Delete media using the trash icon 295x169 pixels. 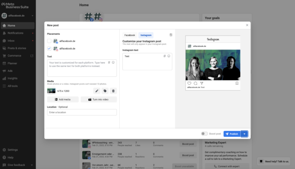tap(113, 91)
